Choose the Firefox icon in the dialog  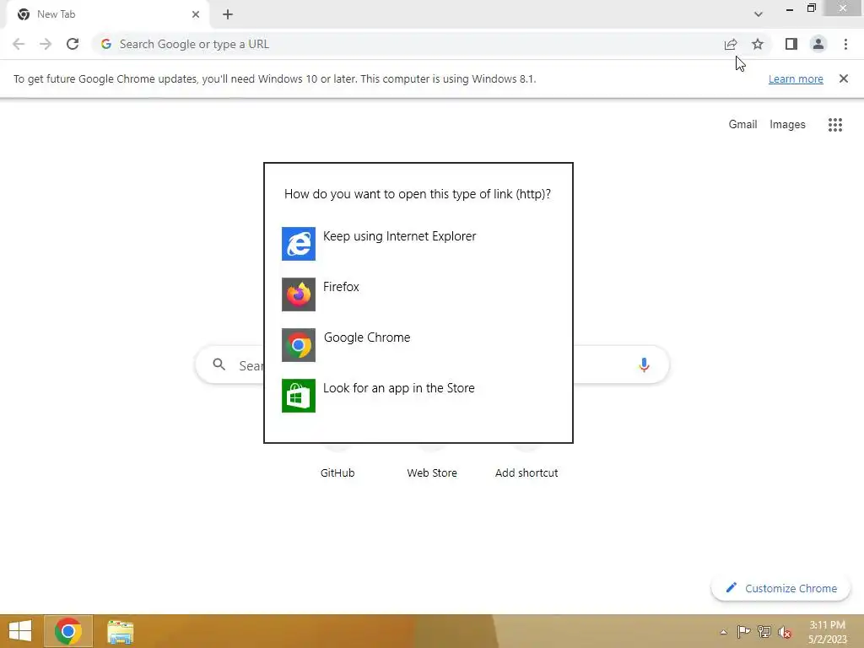pos(298,294)
